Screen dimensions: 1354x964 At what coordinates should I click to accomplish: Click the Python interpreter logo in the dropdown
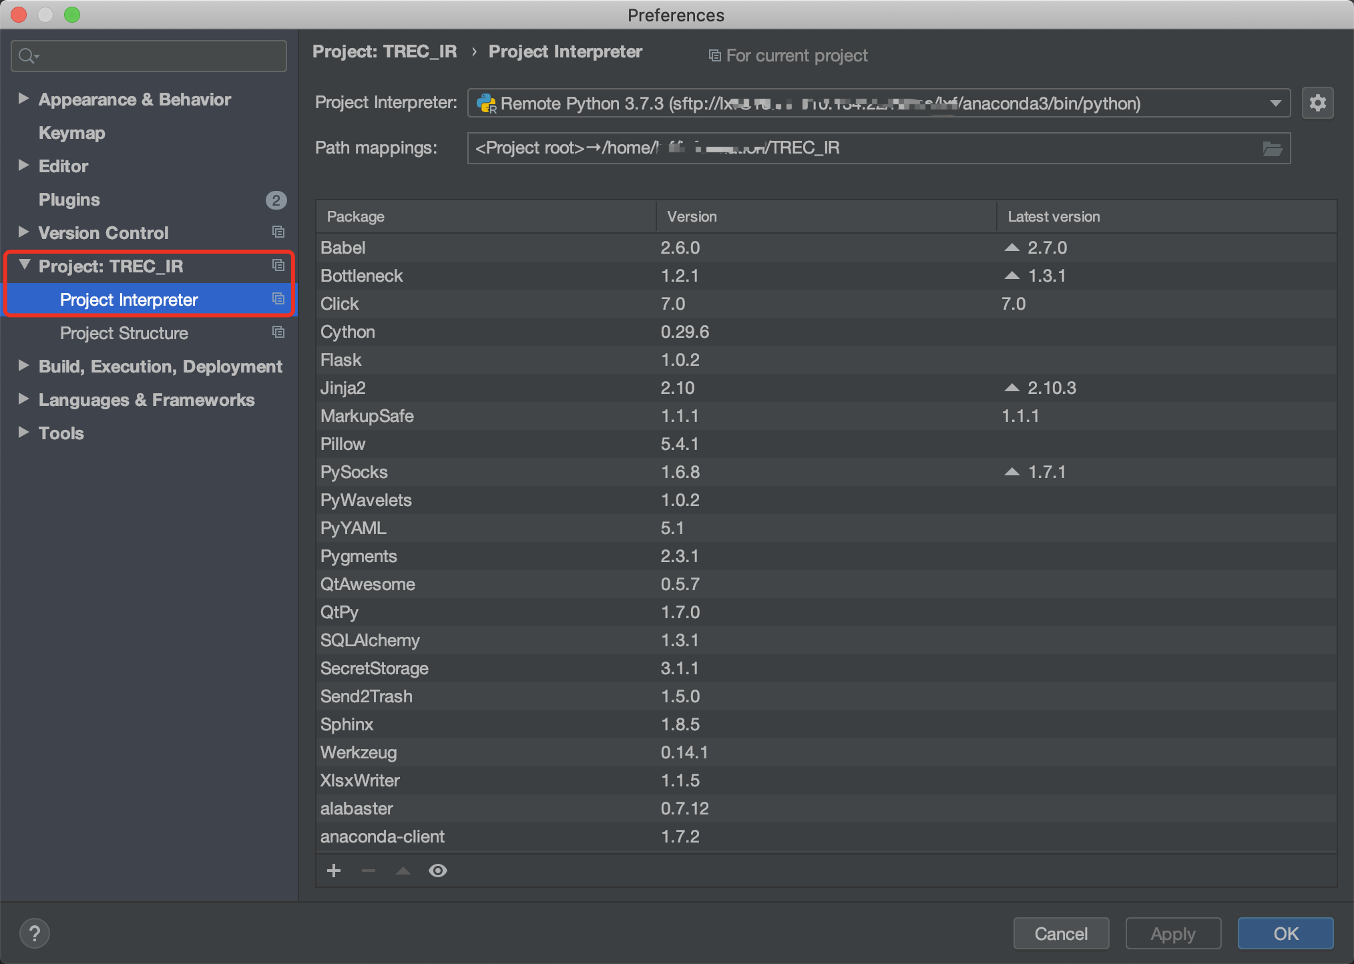pyautogui.click(x=485, y=103)
